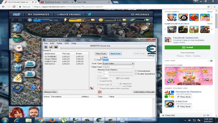Toggle the Live Chat switch
The image size is (218, 123).
point(210,61)
